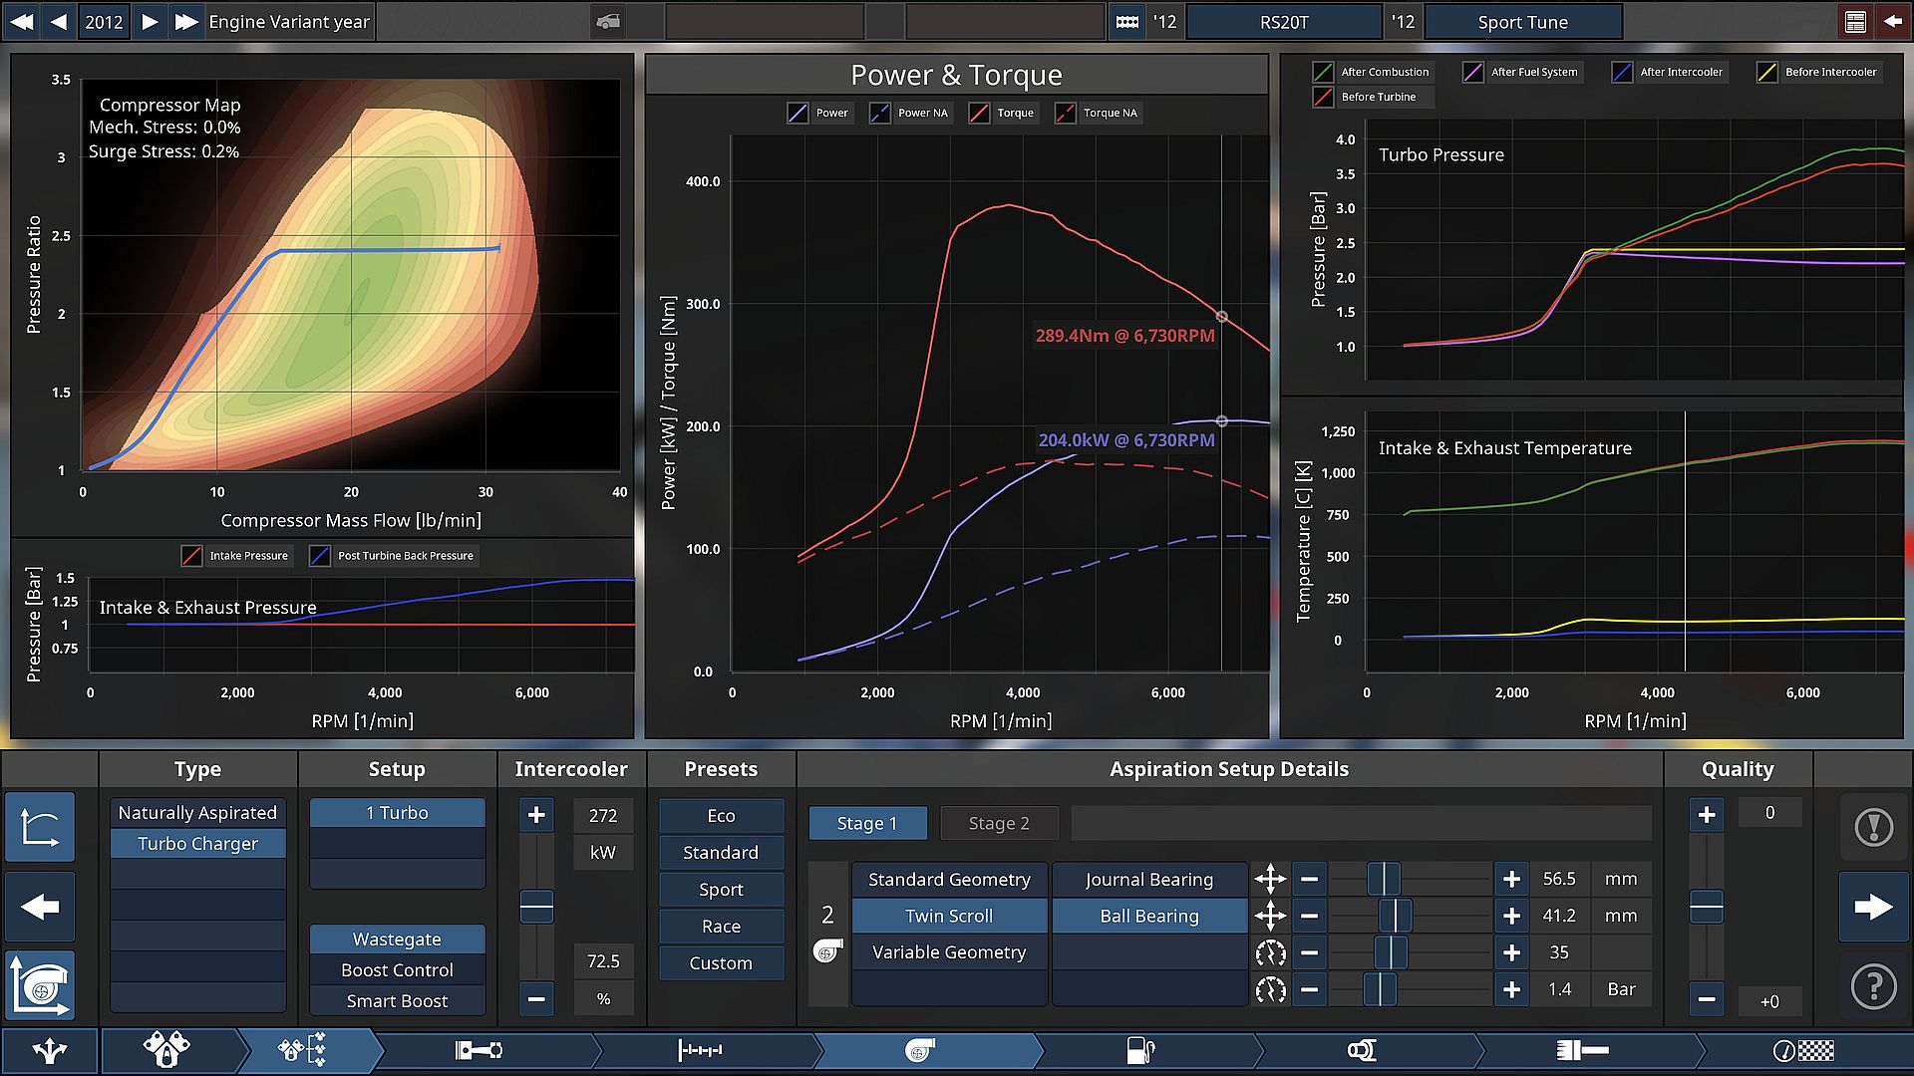Go to next step with right arrow

1873,907
